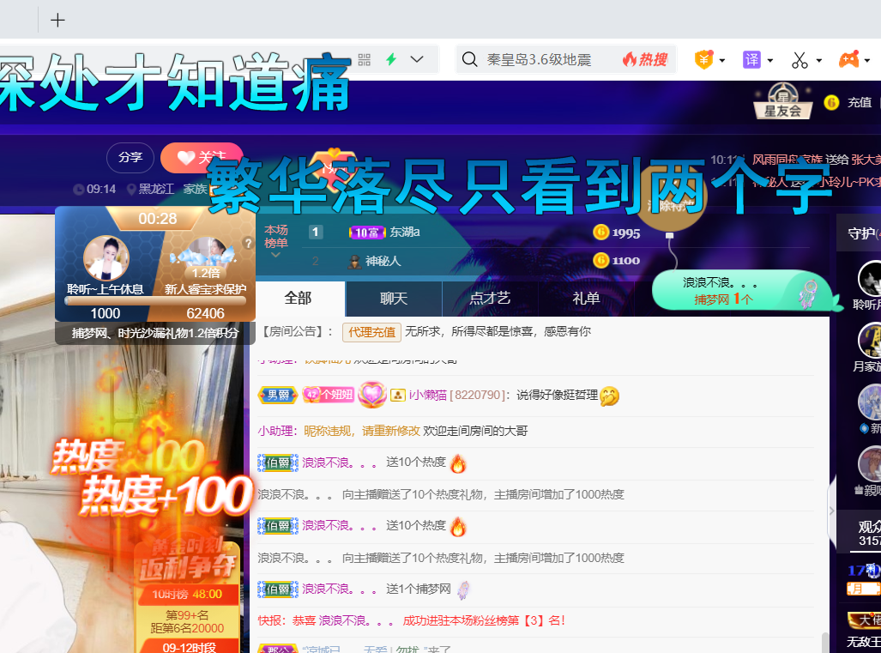The height and width of the screenshot is (653, 881).
Task: Click the clock icon beside 09:14
Action: pos(79,190)
